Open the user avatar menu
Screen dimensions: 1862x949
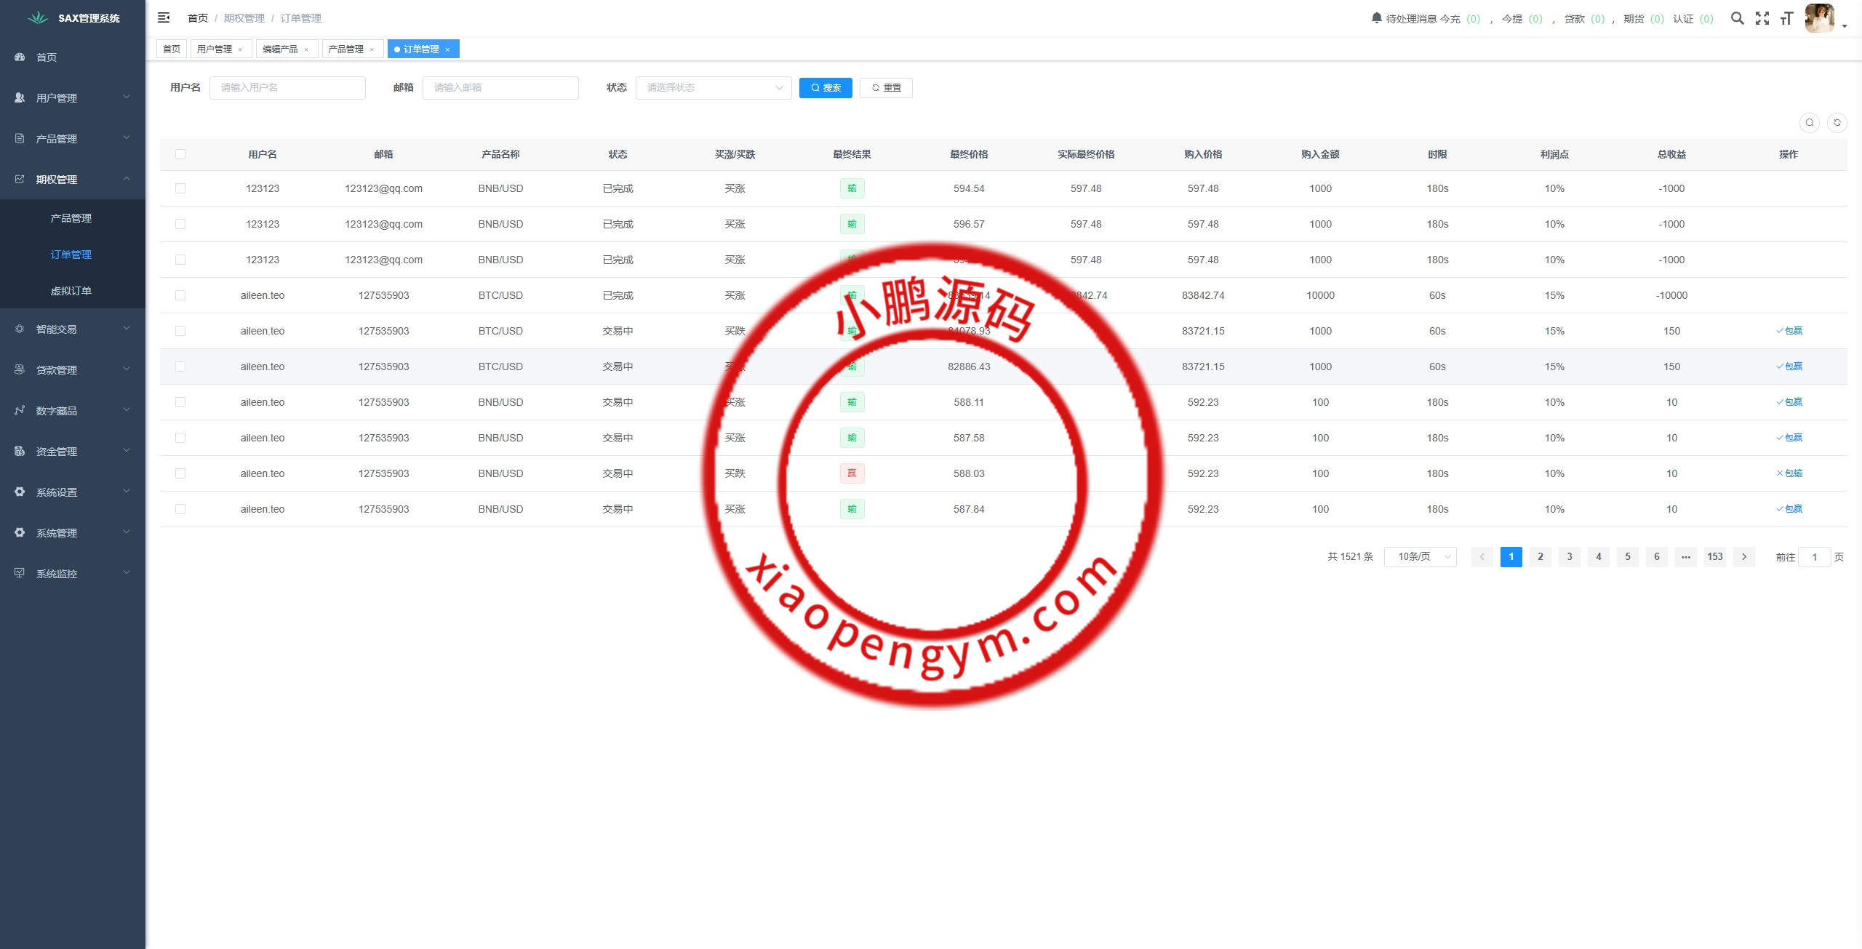1821,18
